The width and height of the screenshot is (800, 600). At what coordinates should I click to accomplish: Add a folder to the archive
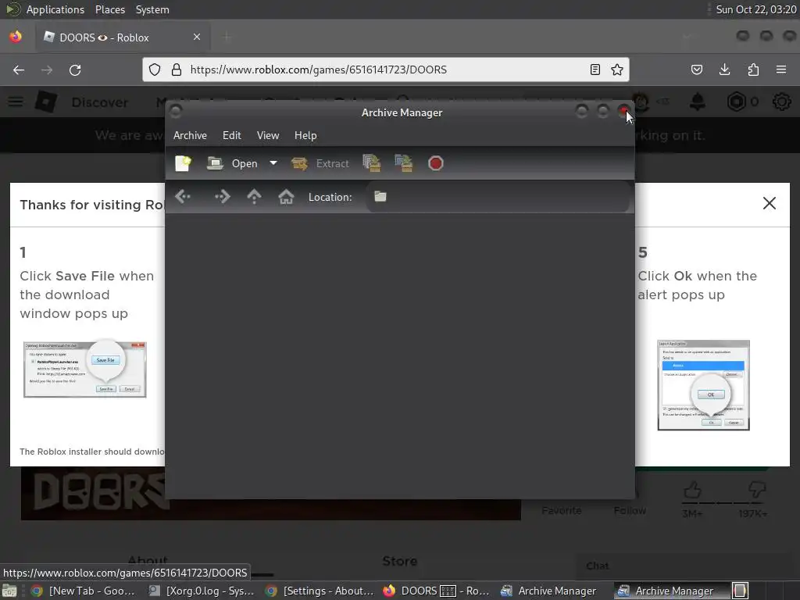(404, 163)
